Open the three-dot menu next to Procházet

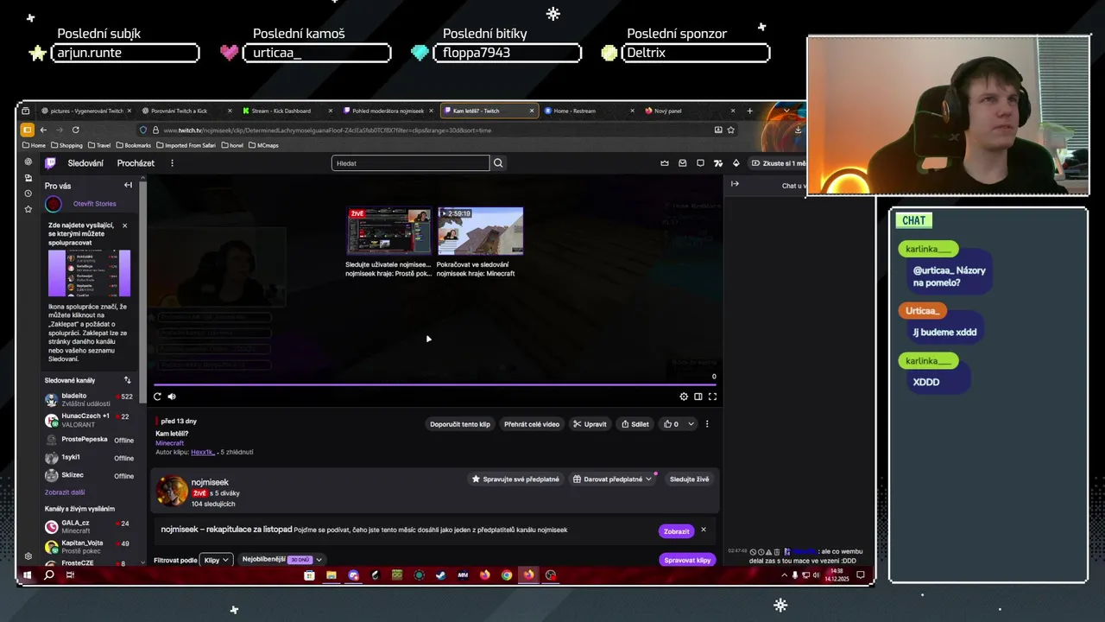(x=172, y=162)
